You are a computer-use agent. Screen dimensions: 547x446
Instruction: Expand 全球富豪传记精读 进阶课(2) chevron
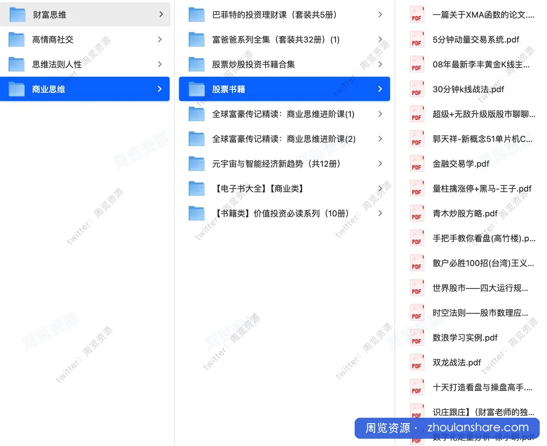tap(380, 138)
